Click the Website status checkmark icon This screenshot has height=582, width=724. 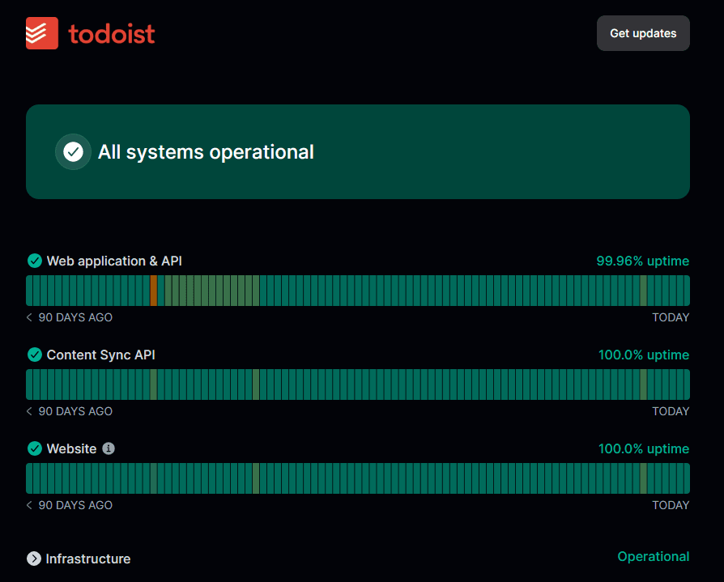[x=34, y=448]
